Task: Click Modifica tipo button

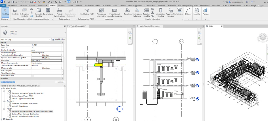Action: 58,39
